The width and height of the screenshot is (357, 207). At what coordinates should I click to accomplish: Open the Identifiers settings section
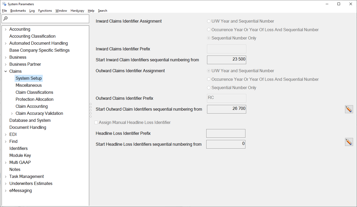[x=18, y=148]
